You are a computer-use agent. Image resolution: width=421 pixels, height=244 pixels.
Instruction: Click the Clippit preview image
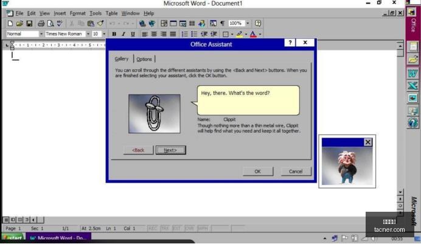click(155, 114)
